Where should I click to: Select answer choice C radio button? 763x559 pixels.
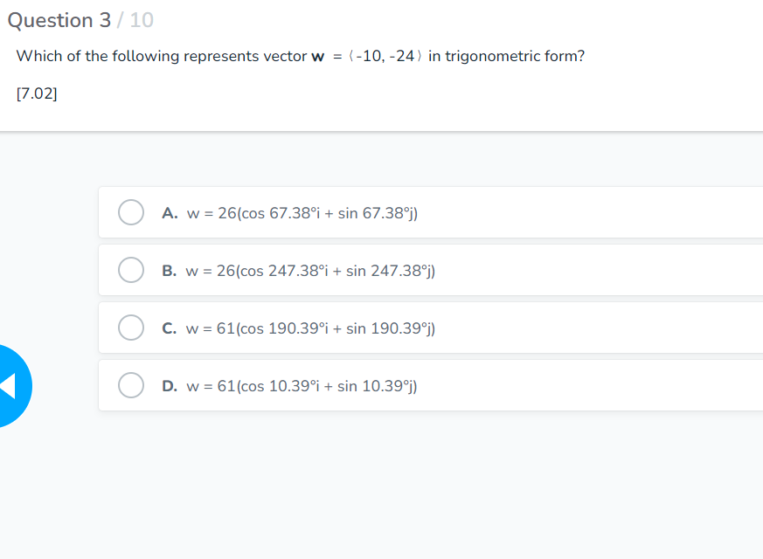click(130, 328)
